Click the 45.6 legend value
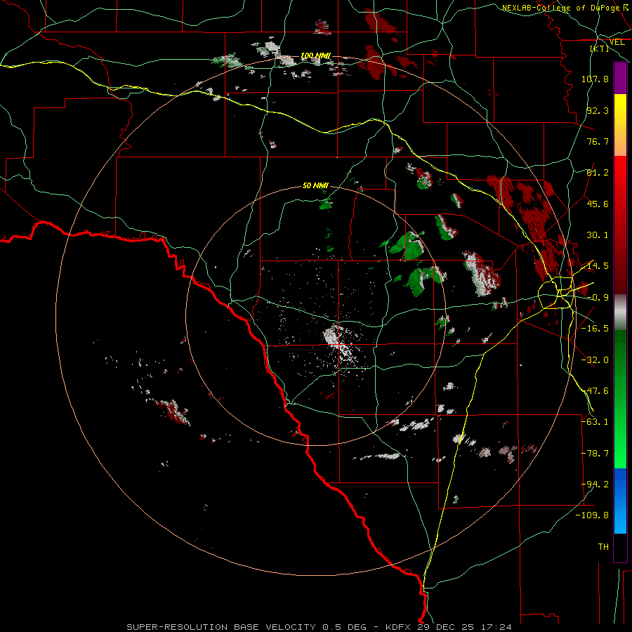The width and height of the screenshot is (632, 632). coord(598,204)
